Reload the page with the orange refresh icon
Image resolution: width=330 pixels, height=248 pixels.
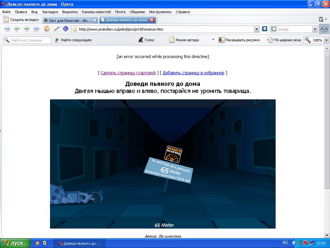pos(47,29)
